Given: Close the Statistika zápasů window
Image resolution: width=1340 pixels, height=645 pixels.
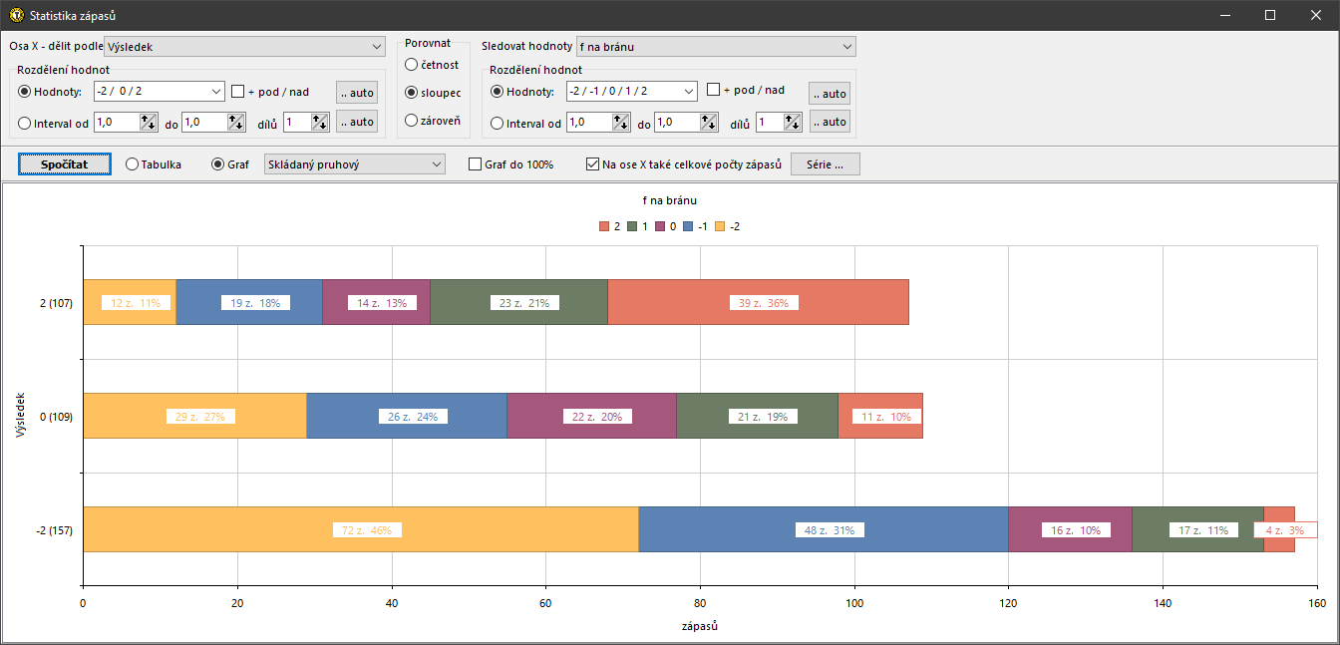Looking at the screenshot, I should pyautogui.click(x=1316, y=15).
